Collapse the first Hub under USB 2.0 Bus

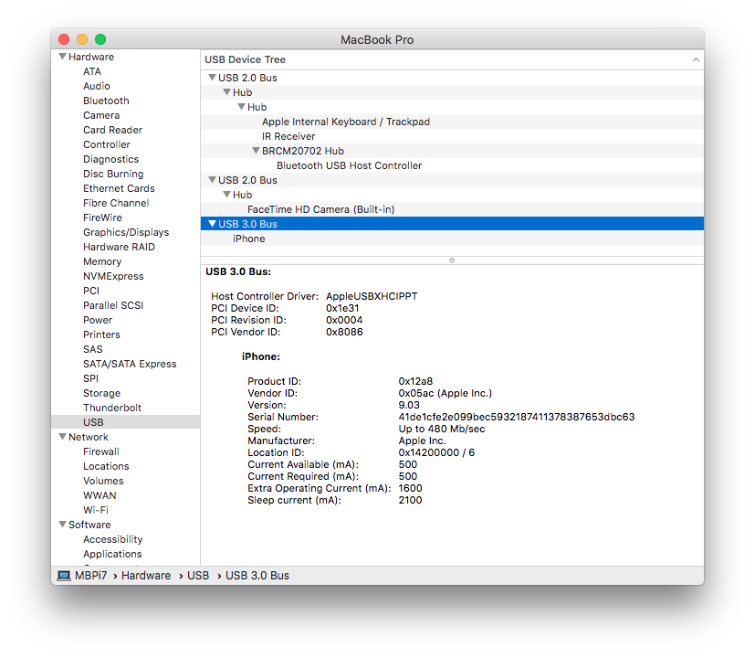tap(226, 92)
